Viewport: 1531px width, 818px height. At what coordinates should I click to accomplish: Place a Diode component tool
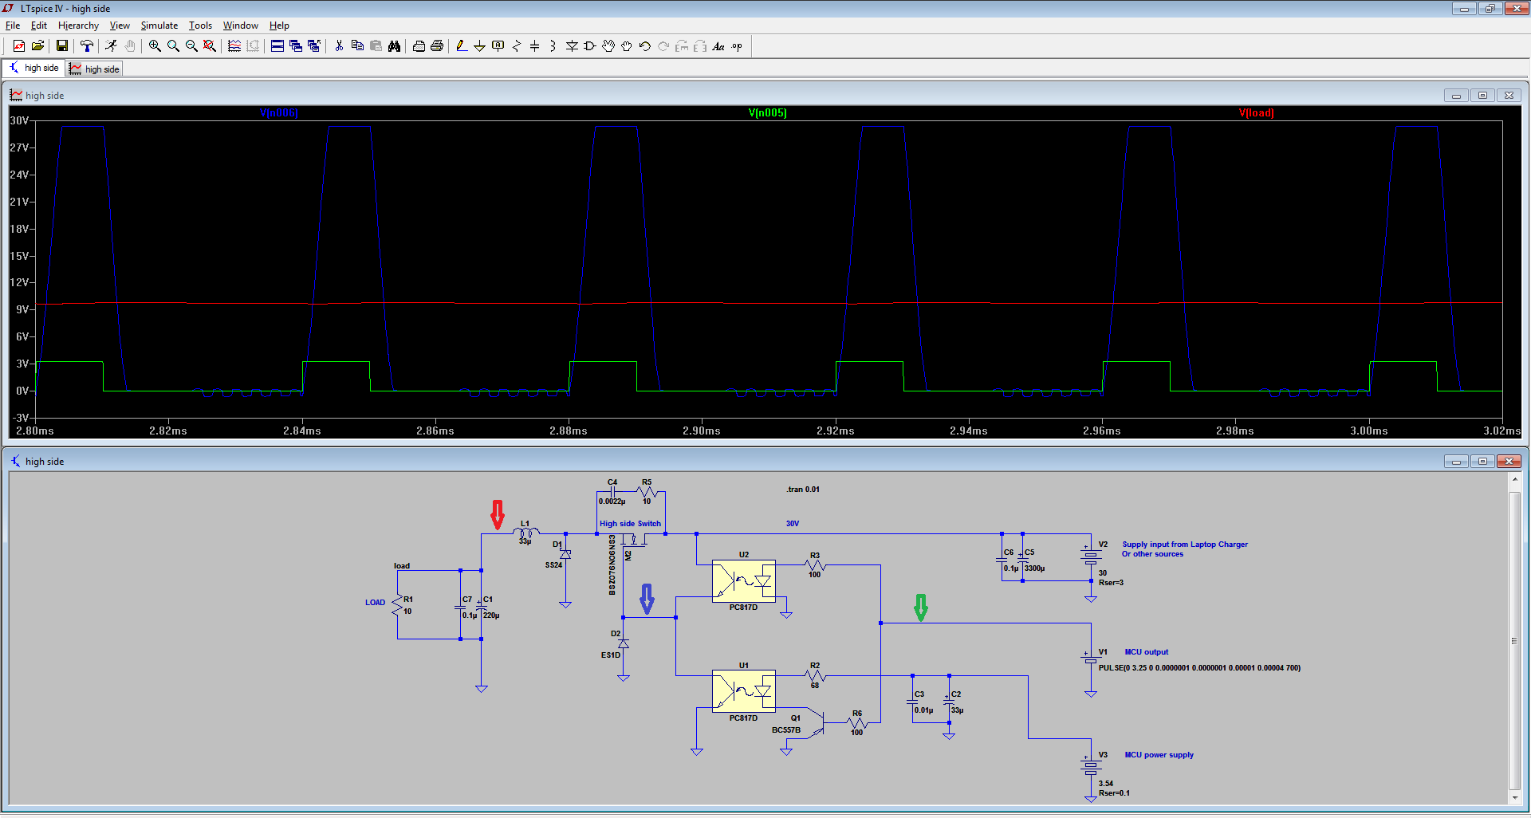point(572,46)
